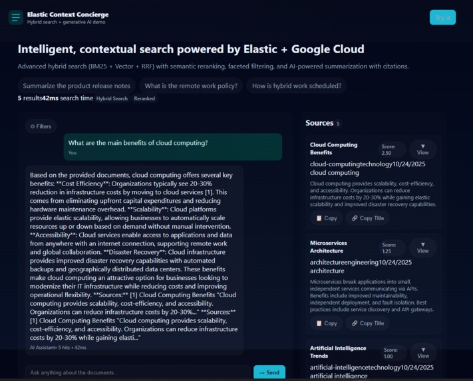Screen dimensions: 473x381
Task: Click the link icon in Cloud Computing card
Action: (x=355, y=218)
